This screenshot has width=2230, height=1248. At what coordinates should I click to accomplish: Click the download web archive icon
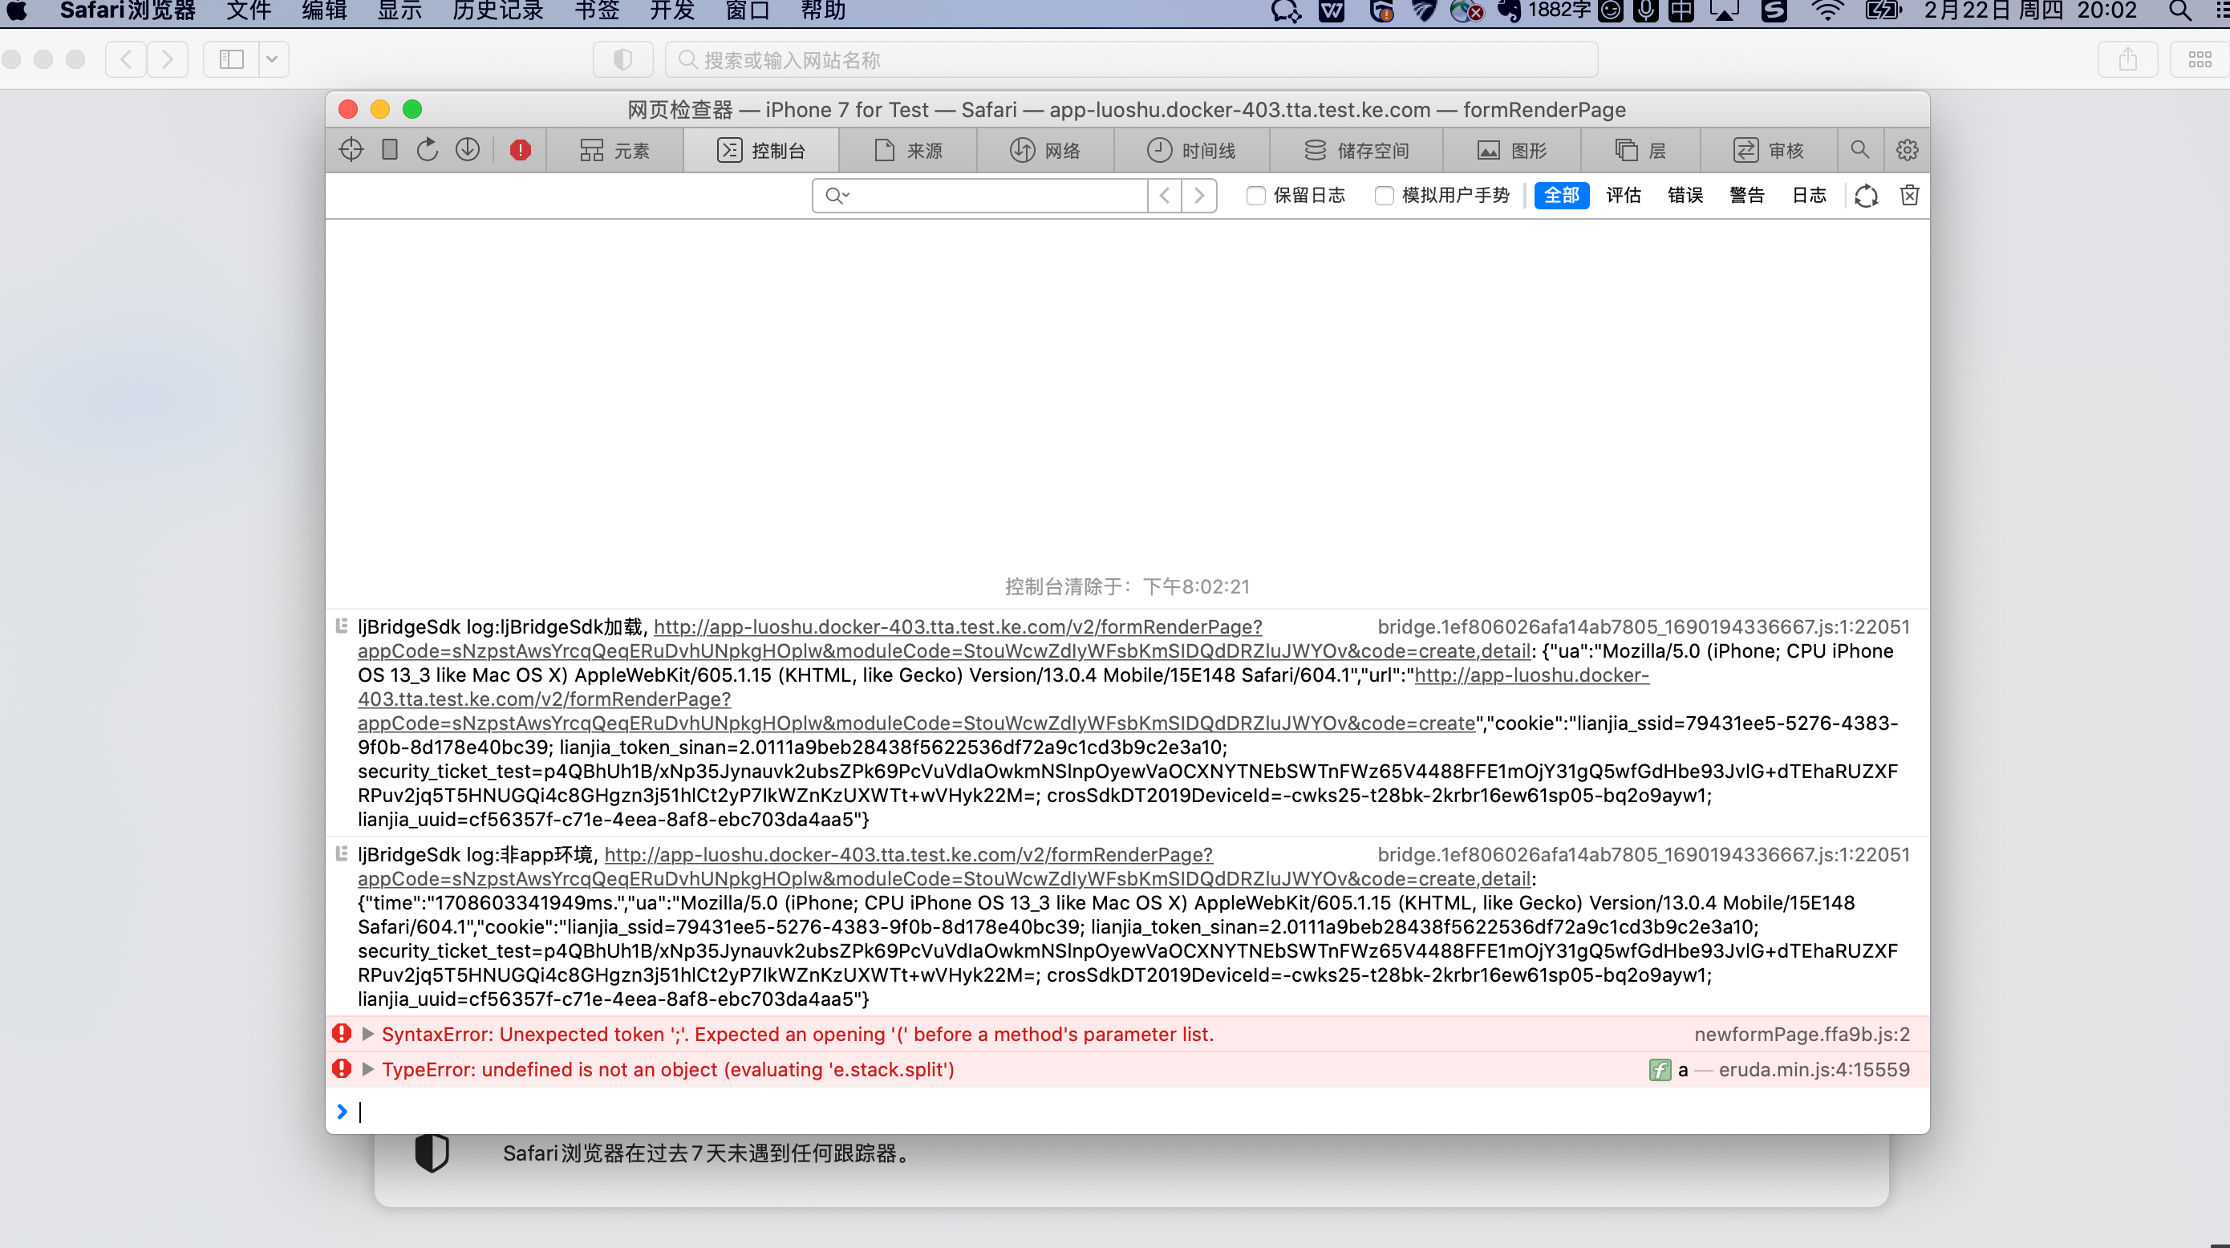tap(468, 150)
